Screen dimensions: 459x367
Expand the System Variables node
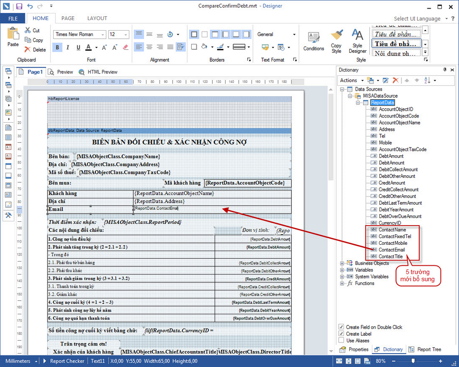(342, 276)
